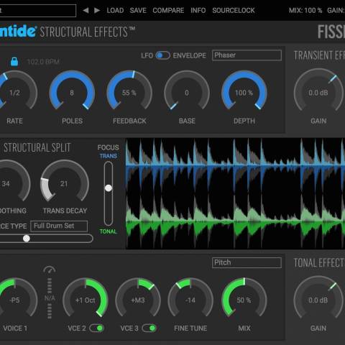The height and width of the screenshot is (345, 345).
Task: Click the blue tempo lock icon
Action: 14,61
